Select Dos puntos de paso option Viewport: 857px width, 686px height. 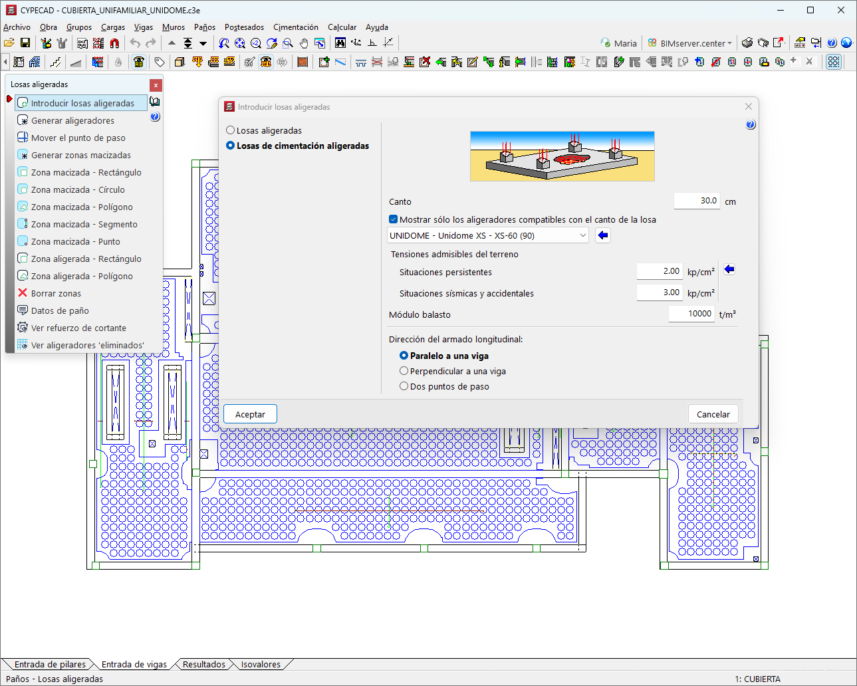pyautogui.click(x=404, y=386)
